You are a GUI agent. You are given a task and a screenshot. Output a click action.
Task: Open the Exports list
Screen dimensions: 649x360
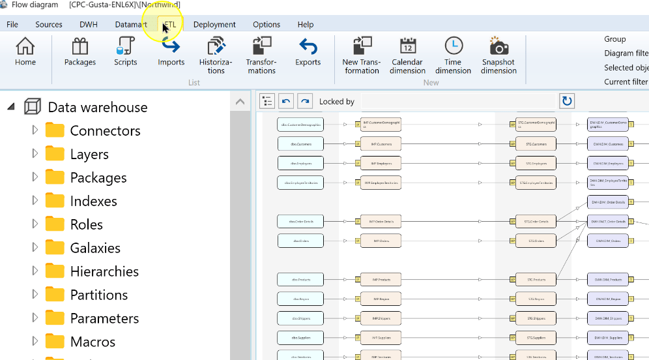308,52
